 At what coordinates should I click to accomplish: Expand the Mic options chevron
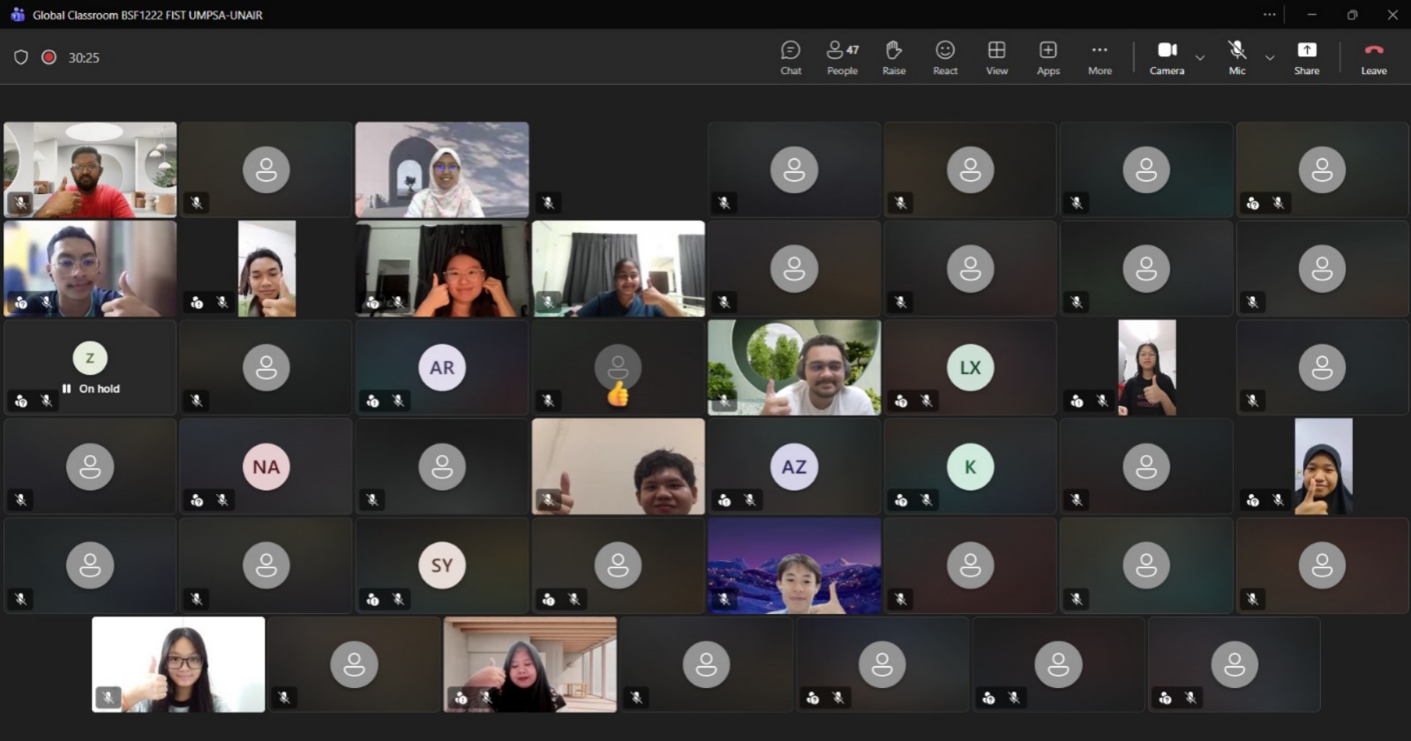[x=1270, y=58]
